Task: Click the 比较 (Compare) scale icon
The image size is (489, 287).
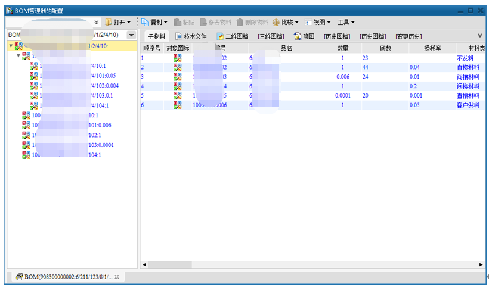Action: [x=276, y=22]
